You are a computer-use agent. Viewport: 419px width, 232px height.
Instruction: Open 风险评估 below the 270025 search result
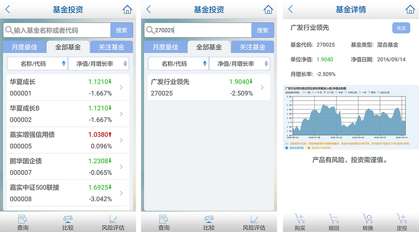[254, 222]
